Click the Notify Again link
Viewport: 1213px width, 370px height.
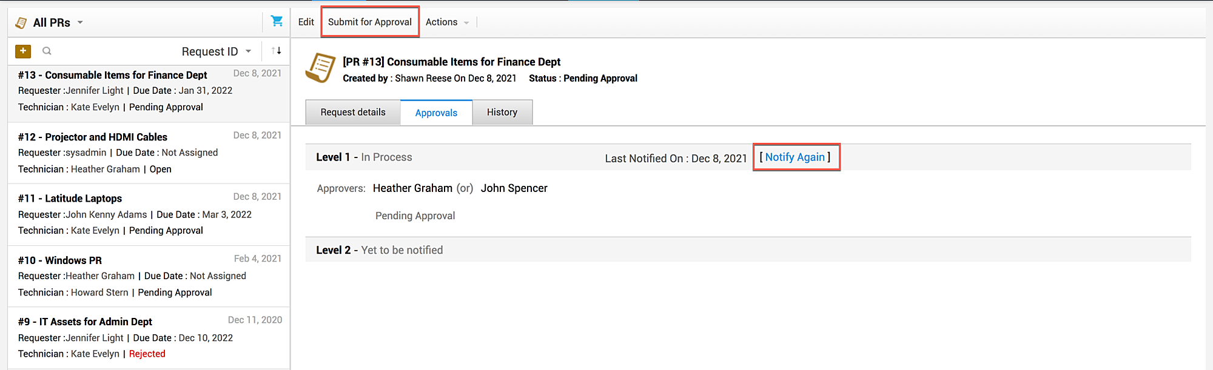point(795,157)
